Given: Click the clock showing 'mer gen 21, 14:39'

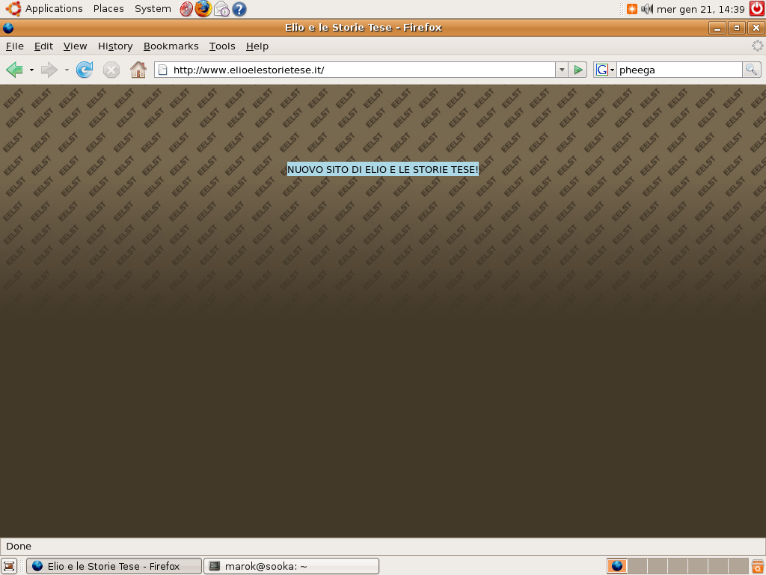Looking at the screenshot, I should point(700,9).
